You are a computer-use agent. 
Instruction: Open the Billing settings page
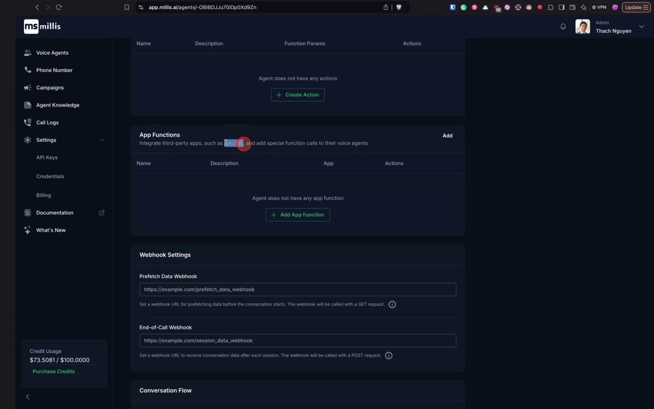pos(44,195)
